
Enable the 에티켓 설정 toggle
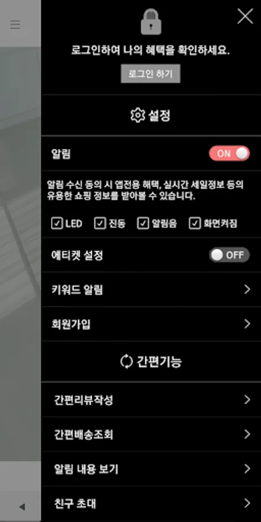[229, 255]
